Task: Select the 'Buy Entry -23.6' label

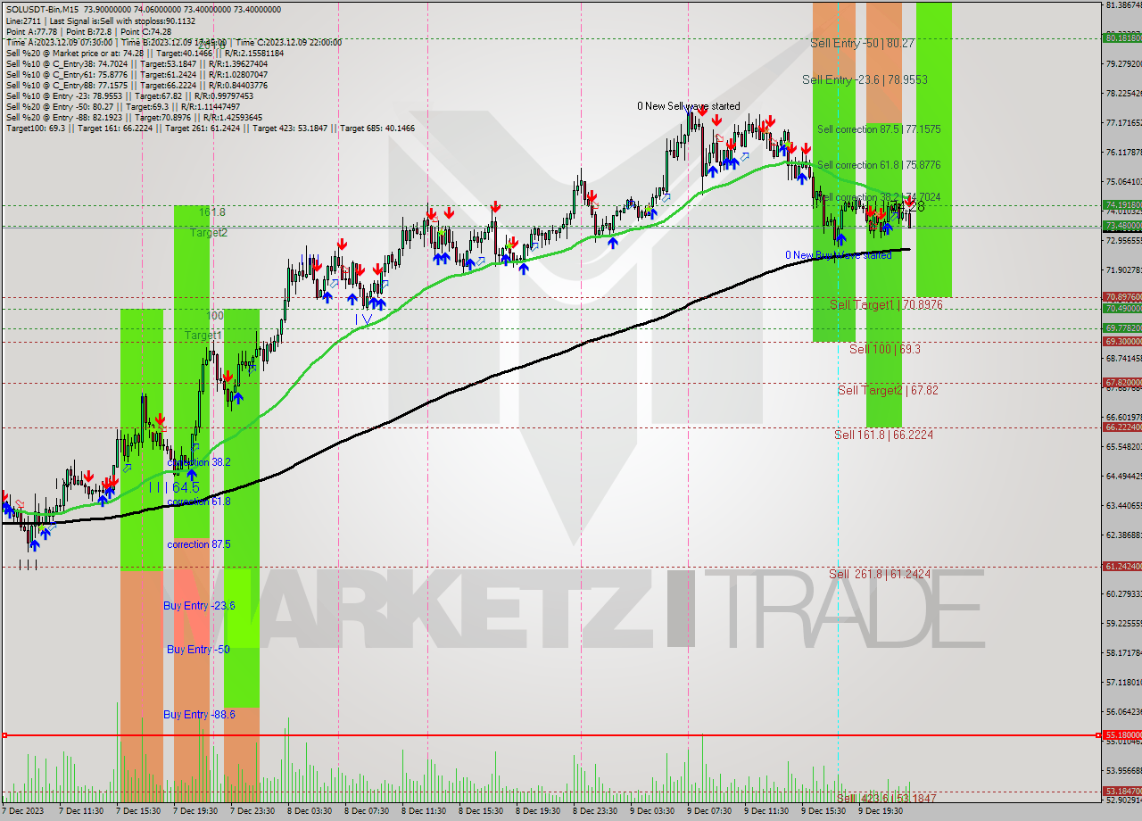Action: point(199,606)
